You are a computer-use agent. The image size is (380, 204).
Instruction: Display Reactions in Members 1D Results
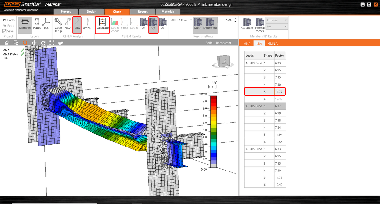pyautogui.click(x=247, y=25)
